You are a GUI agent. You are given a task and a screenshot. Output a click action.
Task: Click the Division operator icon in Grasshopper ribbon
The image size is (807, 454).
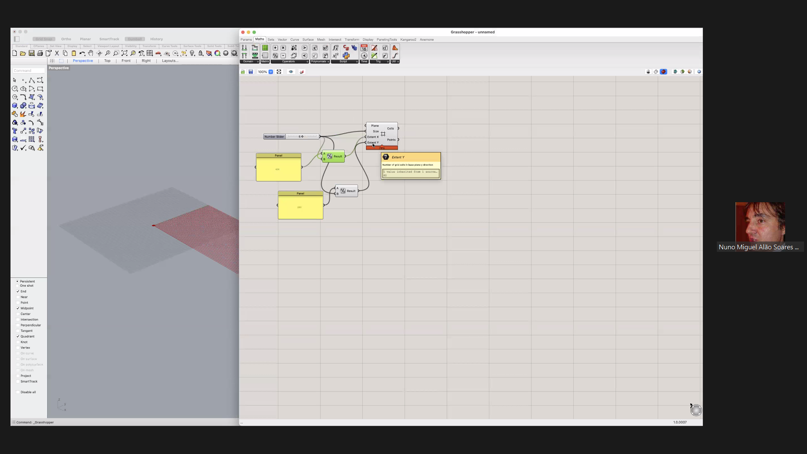click(x=275, y=55)
